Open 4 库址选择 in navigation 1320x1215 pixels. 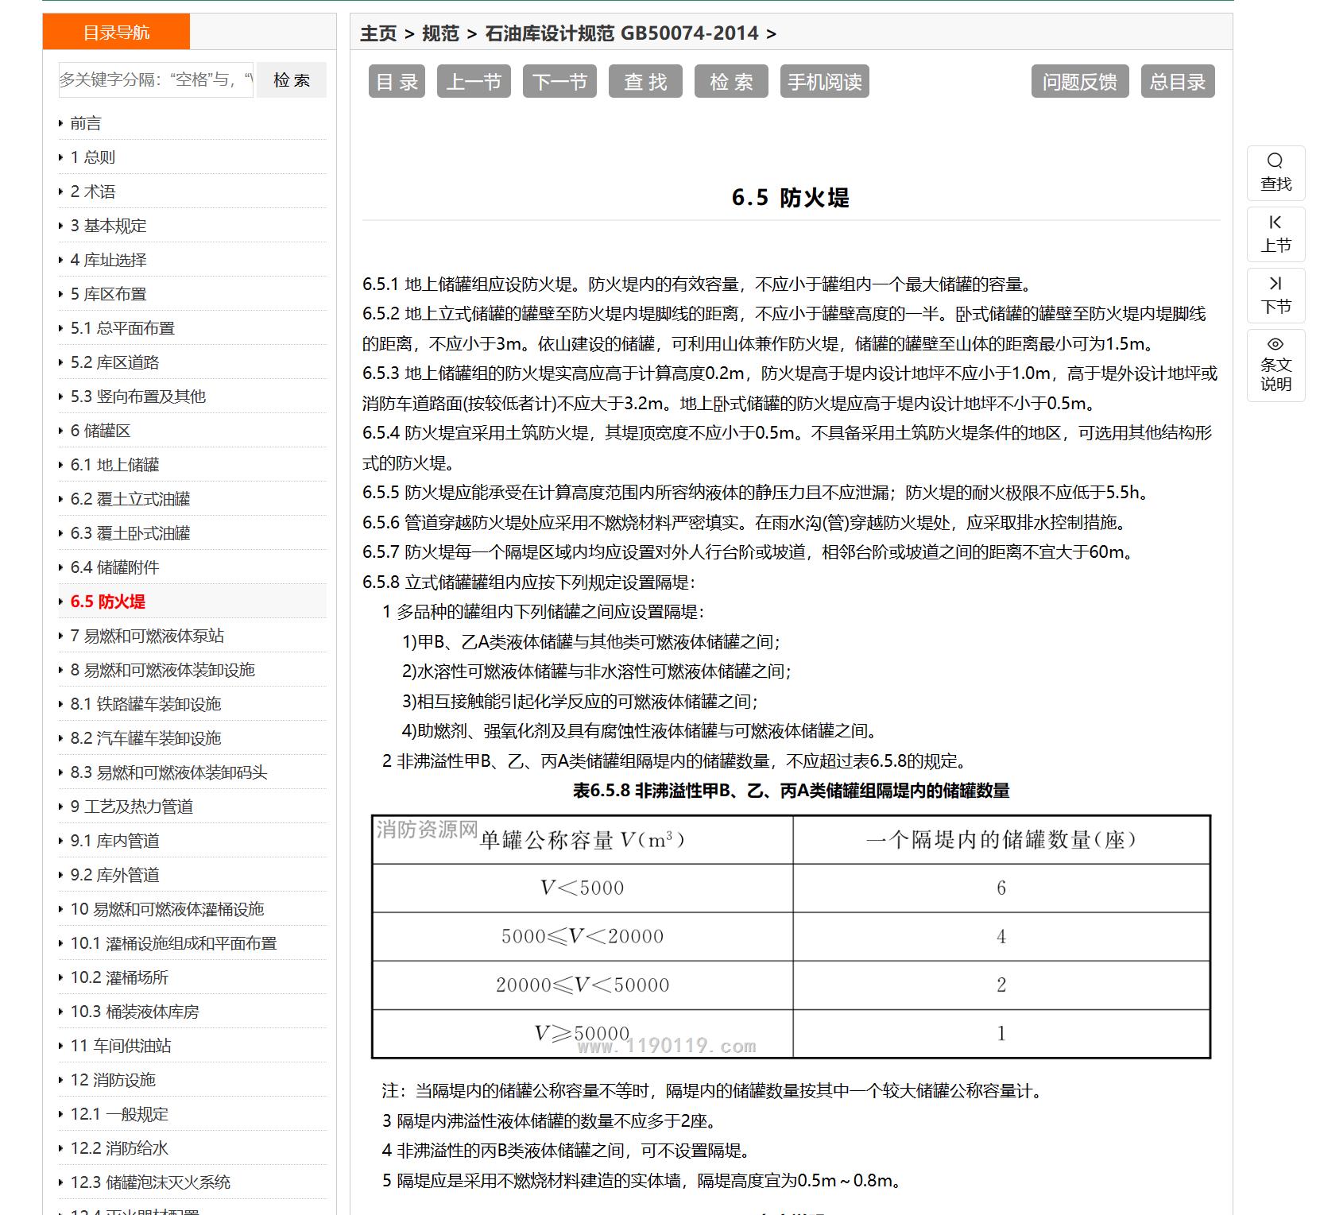coord(108,260)
